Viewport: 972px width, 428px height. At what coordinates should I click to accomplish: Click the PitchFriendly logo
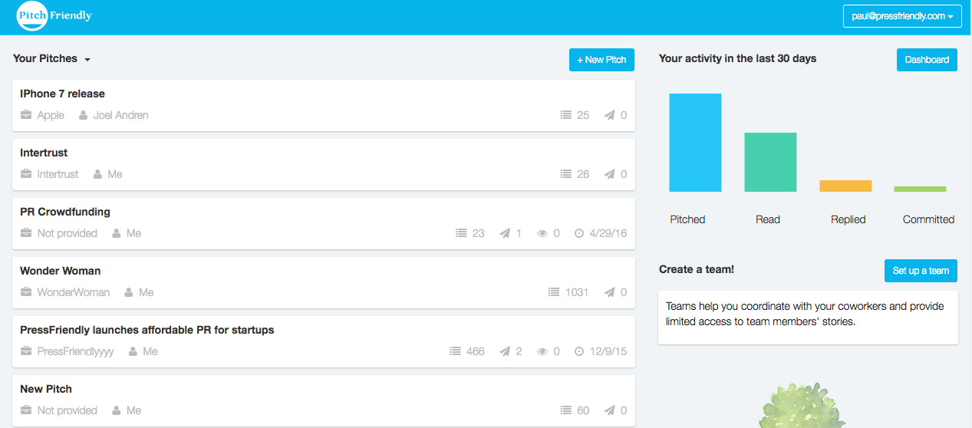[54, 16]
